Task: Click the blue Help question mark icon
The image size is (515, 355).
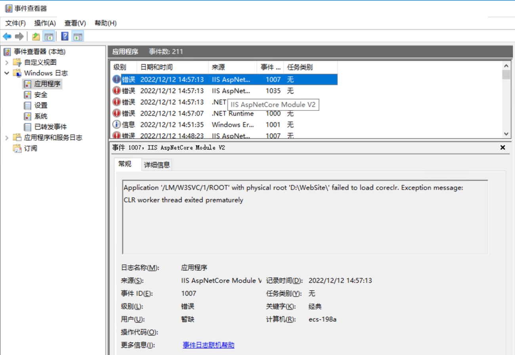Action: click(65, 37)
